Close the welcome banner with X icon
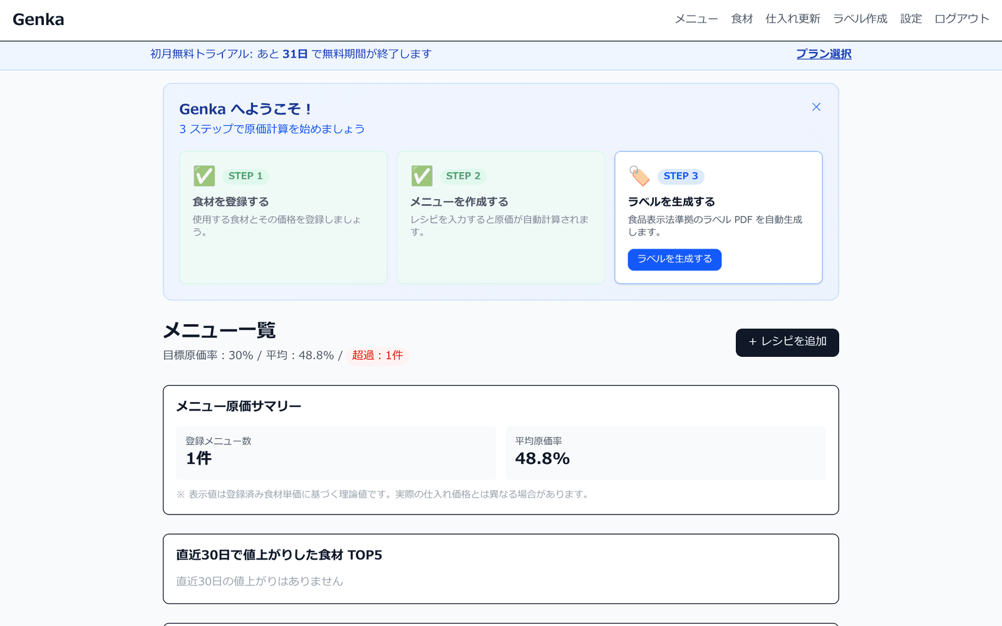The height and width of the screenshot is (626, 1002). tap(816, 107)
